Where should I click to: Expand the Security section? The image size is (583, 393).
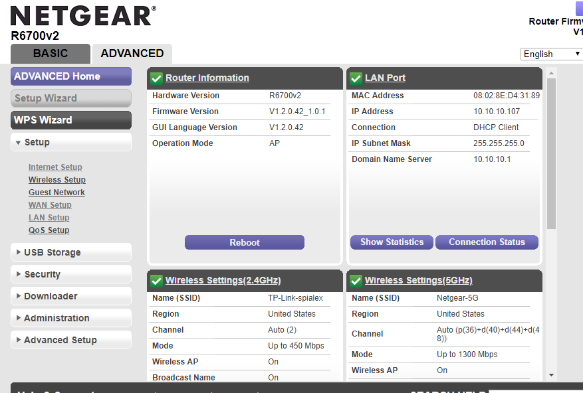pyautogui.click(x=44, y=274)
